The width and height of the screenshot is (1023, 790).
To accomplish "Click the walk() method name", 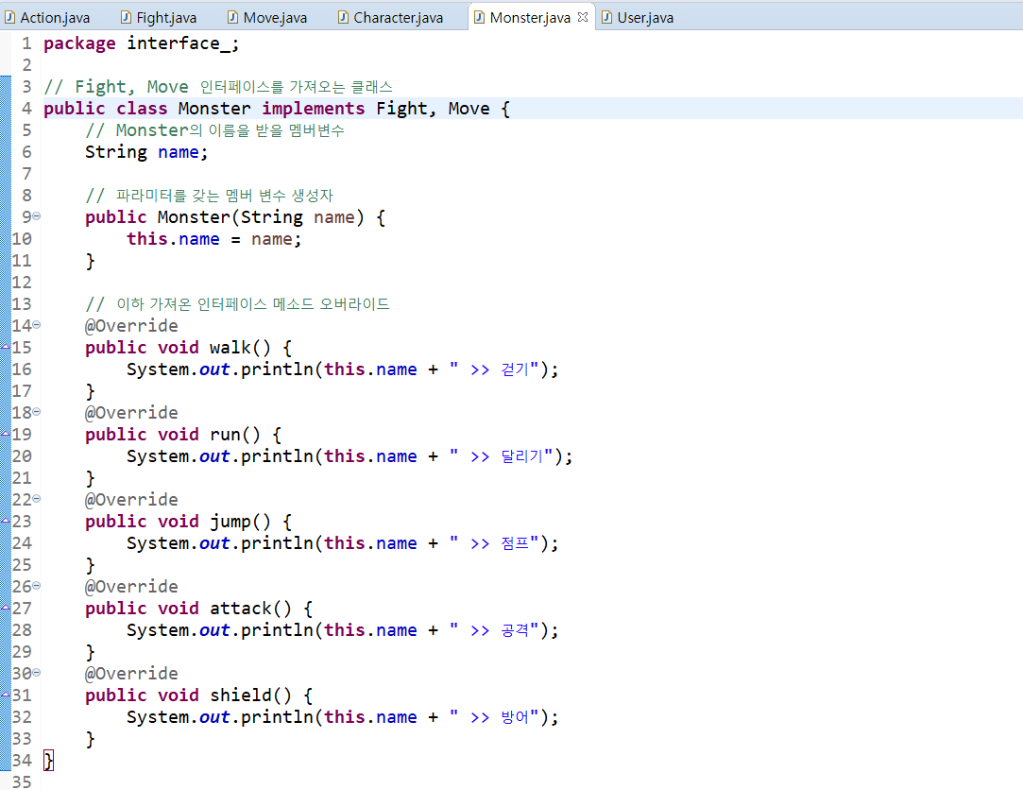I will tap(230, 348).
